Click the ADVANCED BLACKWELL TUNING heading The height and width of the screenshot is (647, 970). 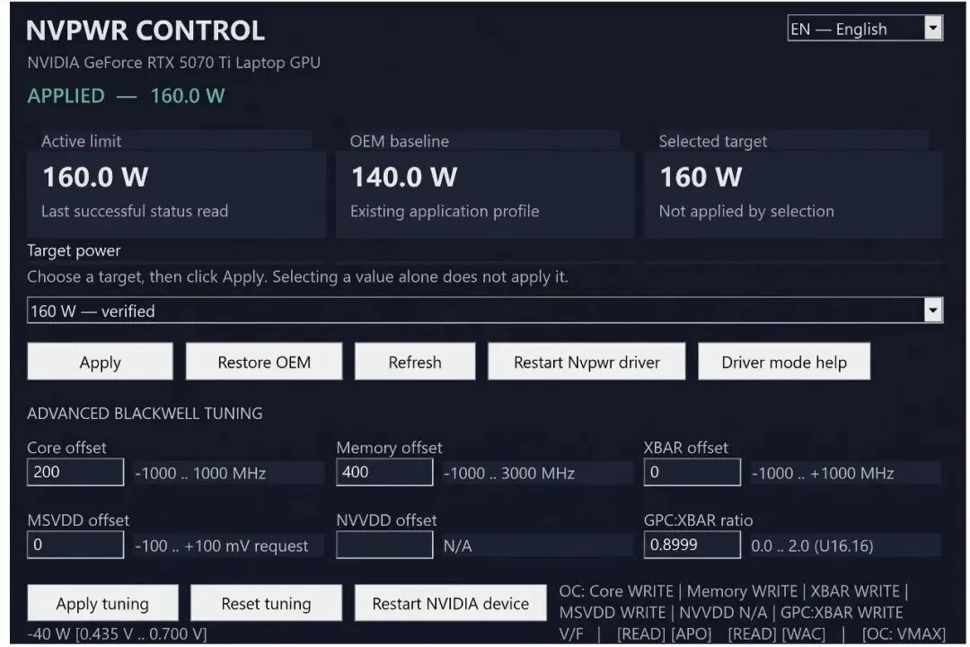coord(145,414)
